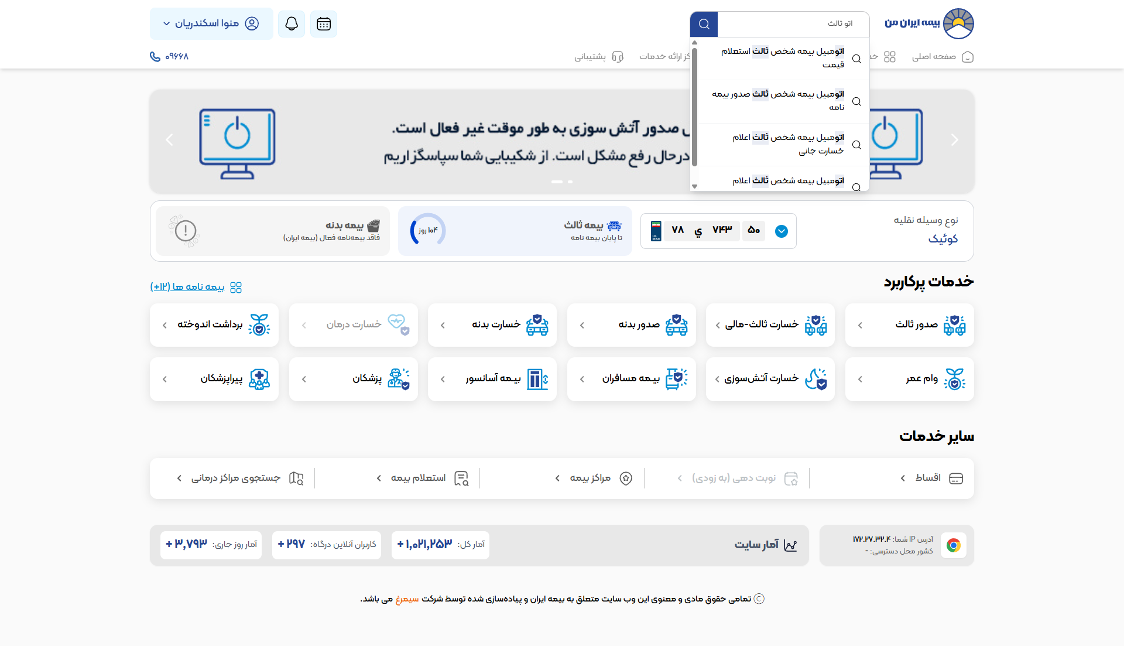Click the search magnifier icon

coord(704,24)
